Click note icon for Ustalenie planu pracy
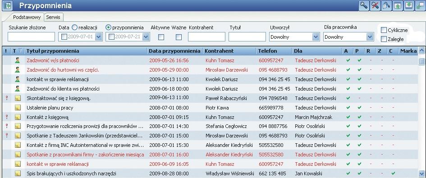This screenshot has height=178, width=426. coord(18,108)
